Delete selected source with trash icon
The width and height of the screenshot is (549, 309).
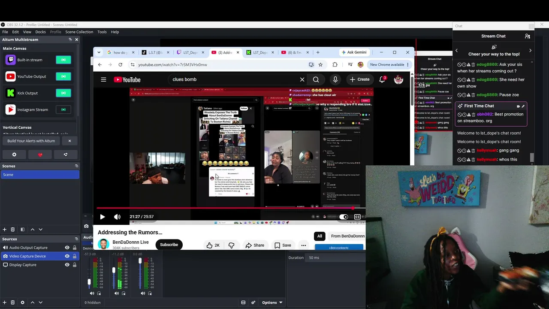point(13,303)
